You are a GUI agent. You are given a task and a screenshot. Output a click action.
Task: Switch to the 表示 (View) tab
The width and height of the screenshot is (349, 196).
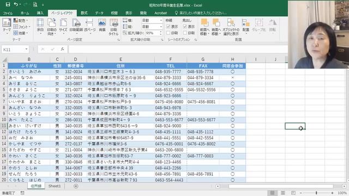coord(129,13)
